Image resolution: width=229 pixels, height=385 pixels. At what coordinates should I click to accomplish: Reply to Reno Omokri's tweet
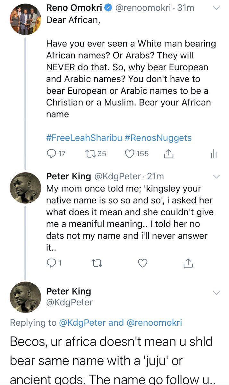(x=52, y=154)
